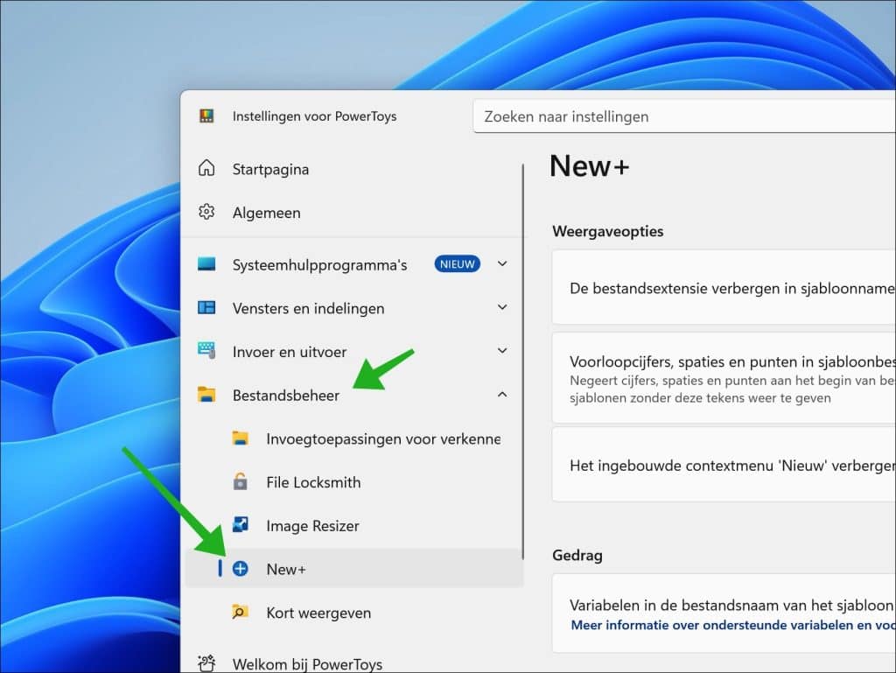The height and width of the screenshot is (673, 896).
Task: Expand the Systeemhulpprogramma's chevron
Action: click(501, 264)
